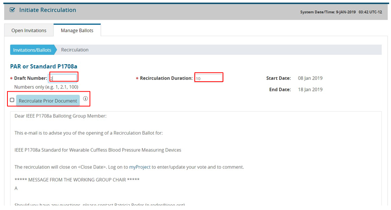The width and height of the screenshot is (391, 210).
Task: Select the Manage Ballots tab
Action: (x=77, y=30)
